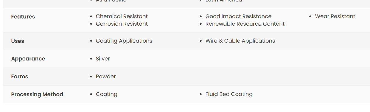The width and height of the screenshot is (370, 112).
Task: Click Good Impact Resistance item
Action: [238, 16]
